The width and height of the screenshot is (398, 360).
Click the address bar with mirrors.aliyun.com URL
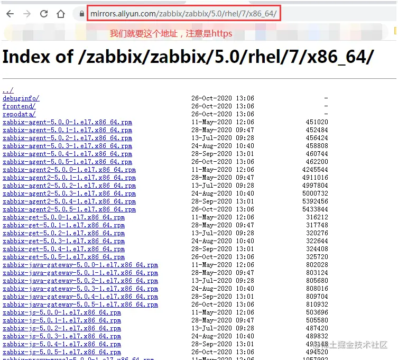184,13
